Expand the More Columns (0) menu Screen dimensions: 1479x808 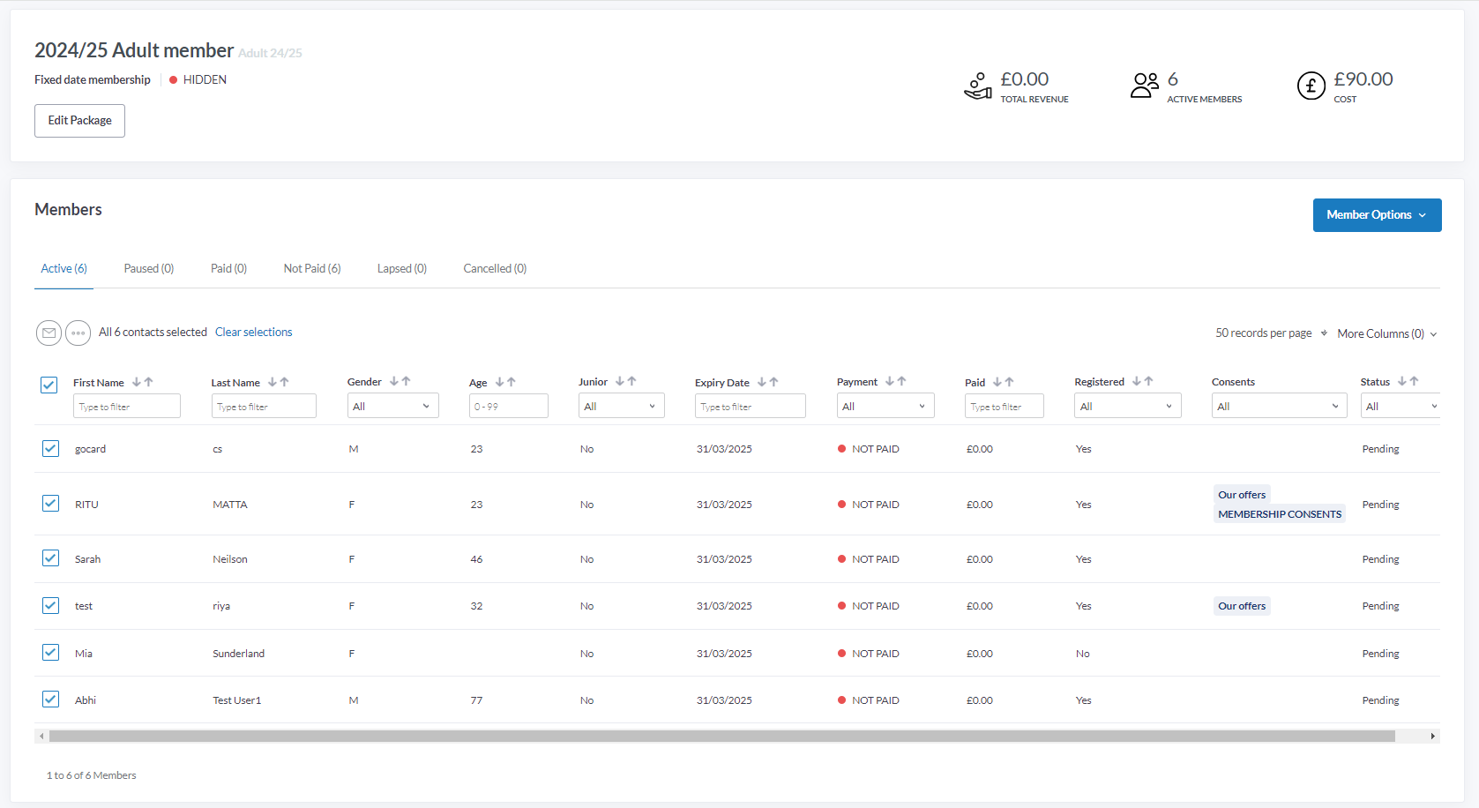click(x=1387, y=333)
